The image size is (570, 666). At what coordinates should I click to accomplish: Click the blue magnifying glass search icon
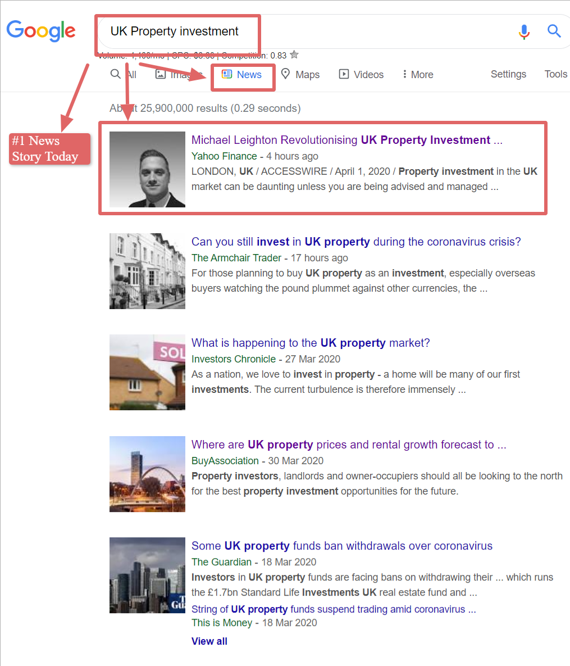pos(554,31)
